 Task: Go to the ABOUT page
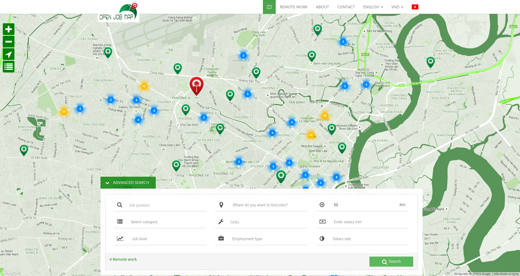322,7
